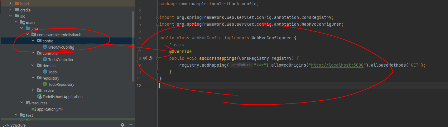The height and width of the screenshot is (127, 448).
Task: Expand the build folder
Action: tap(10, 4)
